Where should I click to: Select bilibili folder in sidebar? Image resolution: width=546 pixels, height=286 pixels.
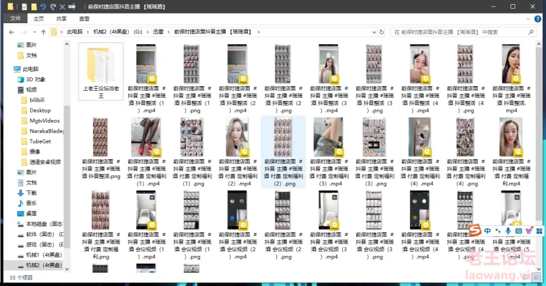[37, 100]
